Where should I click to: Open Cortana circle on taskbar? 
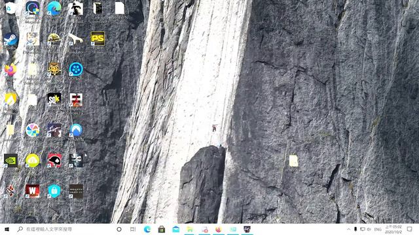(x=119, y=229)
